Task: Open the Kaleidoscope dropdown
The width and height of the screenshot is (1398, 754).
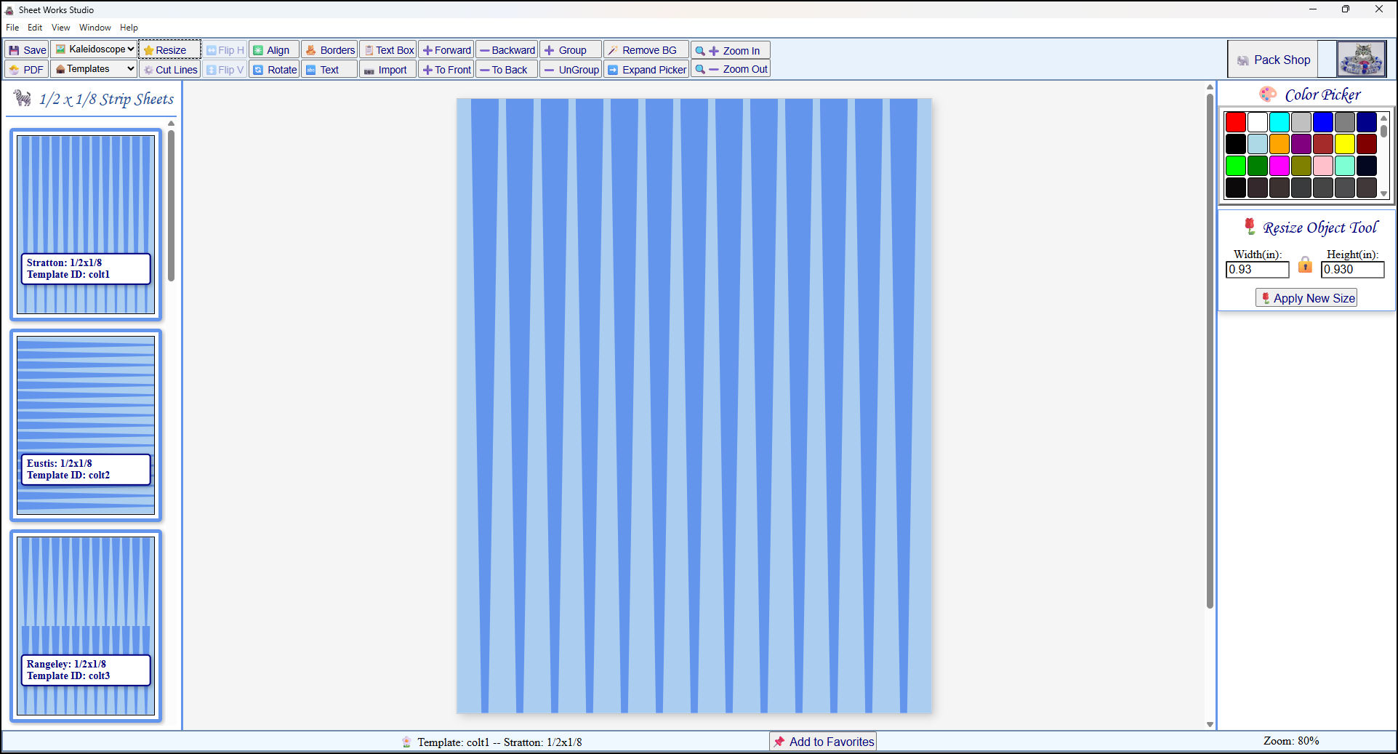Action: [95, 49]
